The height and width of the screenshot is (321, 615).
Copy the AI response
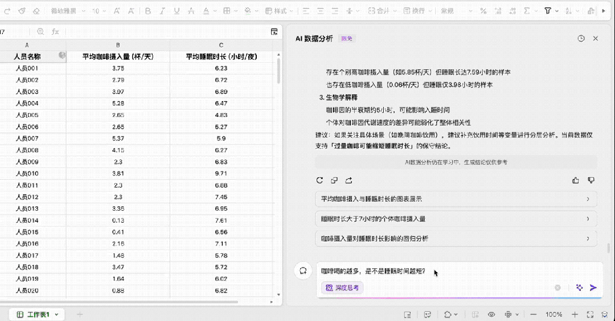pyautogui.click(x=334, y=180)
